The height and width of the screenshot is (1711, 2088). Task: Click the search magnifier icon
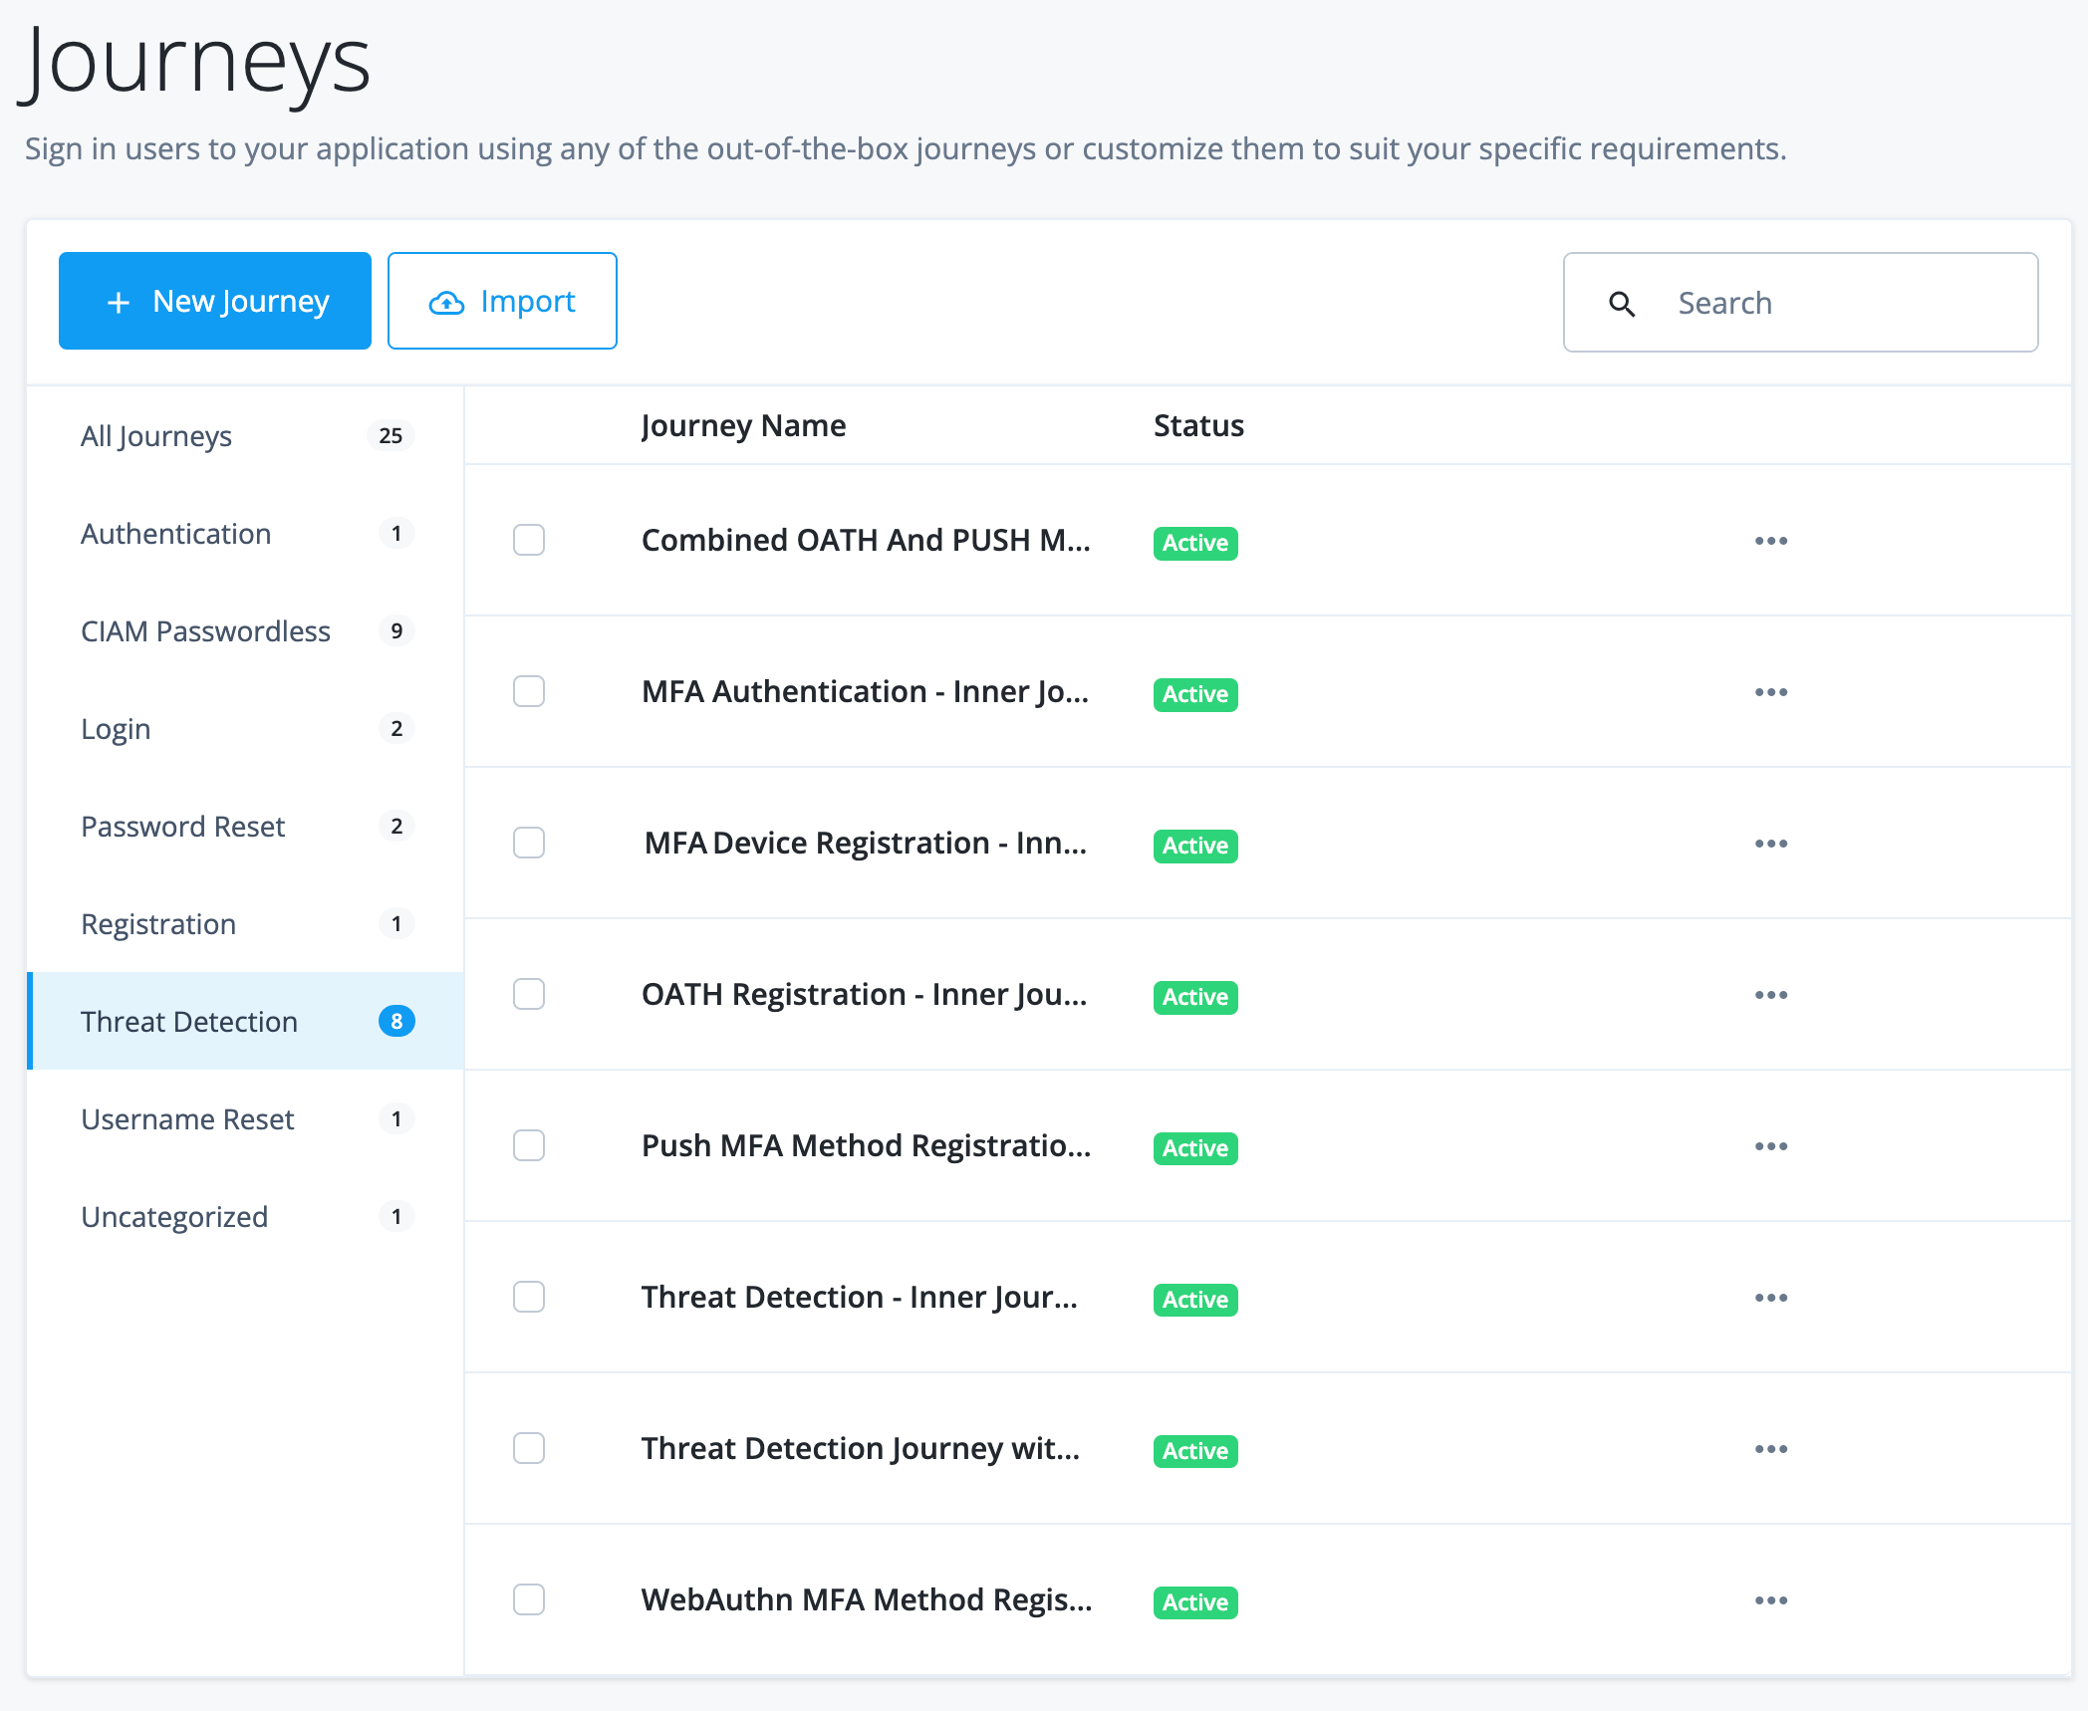[x=1623, y=303]
